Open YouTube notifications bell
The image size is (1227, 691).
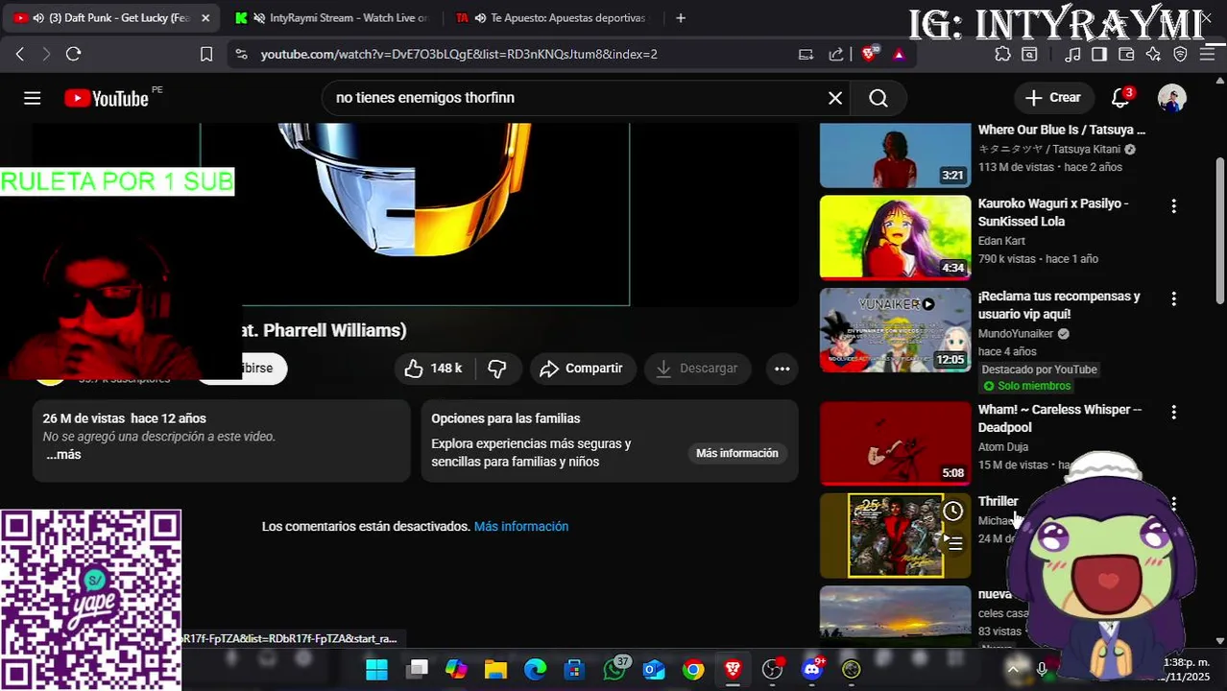tap(1119, 98)
